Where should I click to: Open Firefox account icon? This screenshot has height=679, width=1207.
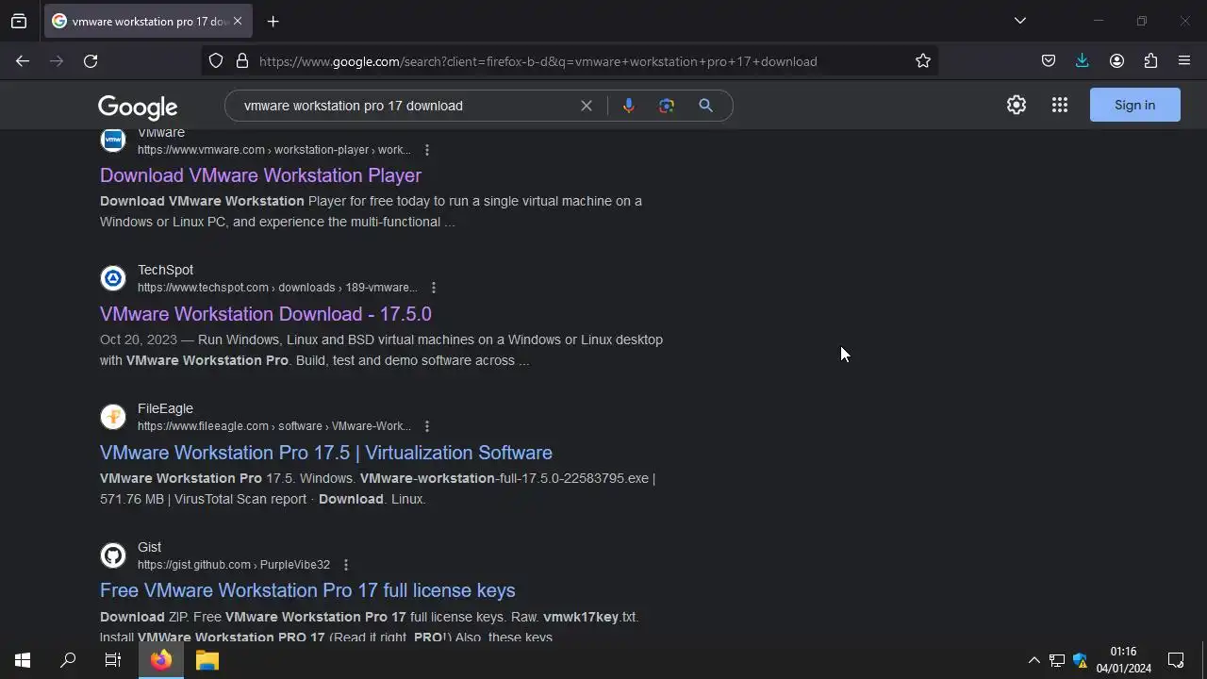click(1116, 61)
